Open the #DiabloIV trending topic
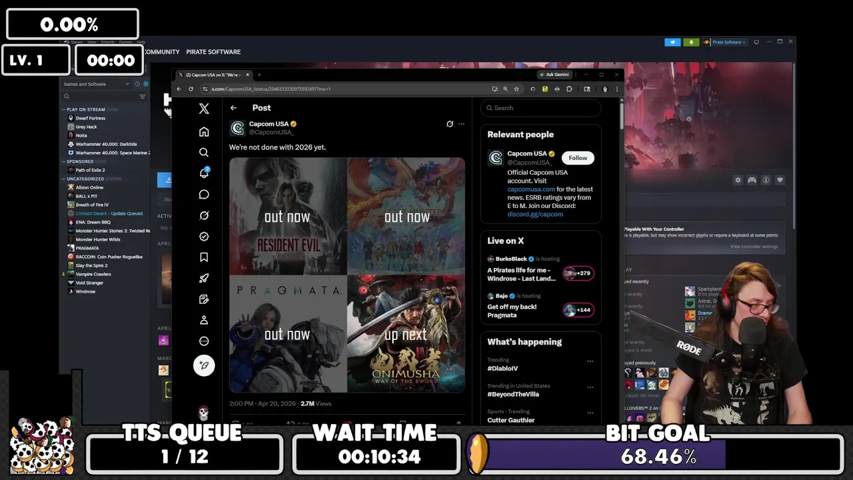Screen dimensions: 853x480 (502, 368)
